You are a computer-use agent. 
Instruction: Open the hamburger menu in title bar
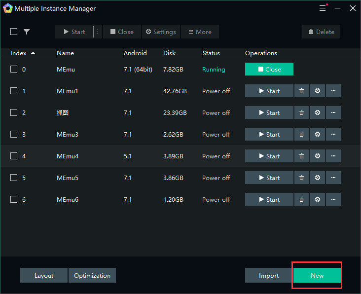click(323, 9)
